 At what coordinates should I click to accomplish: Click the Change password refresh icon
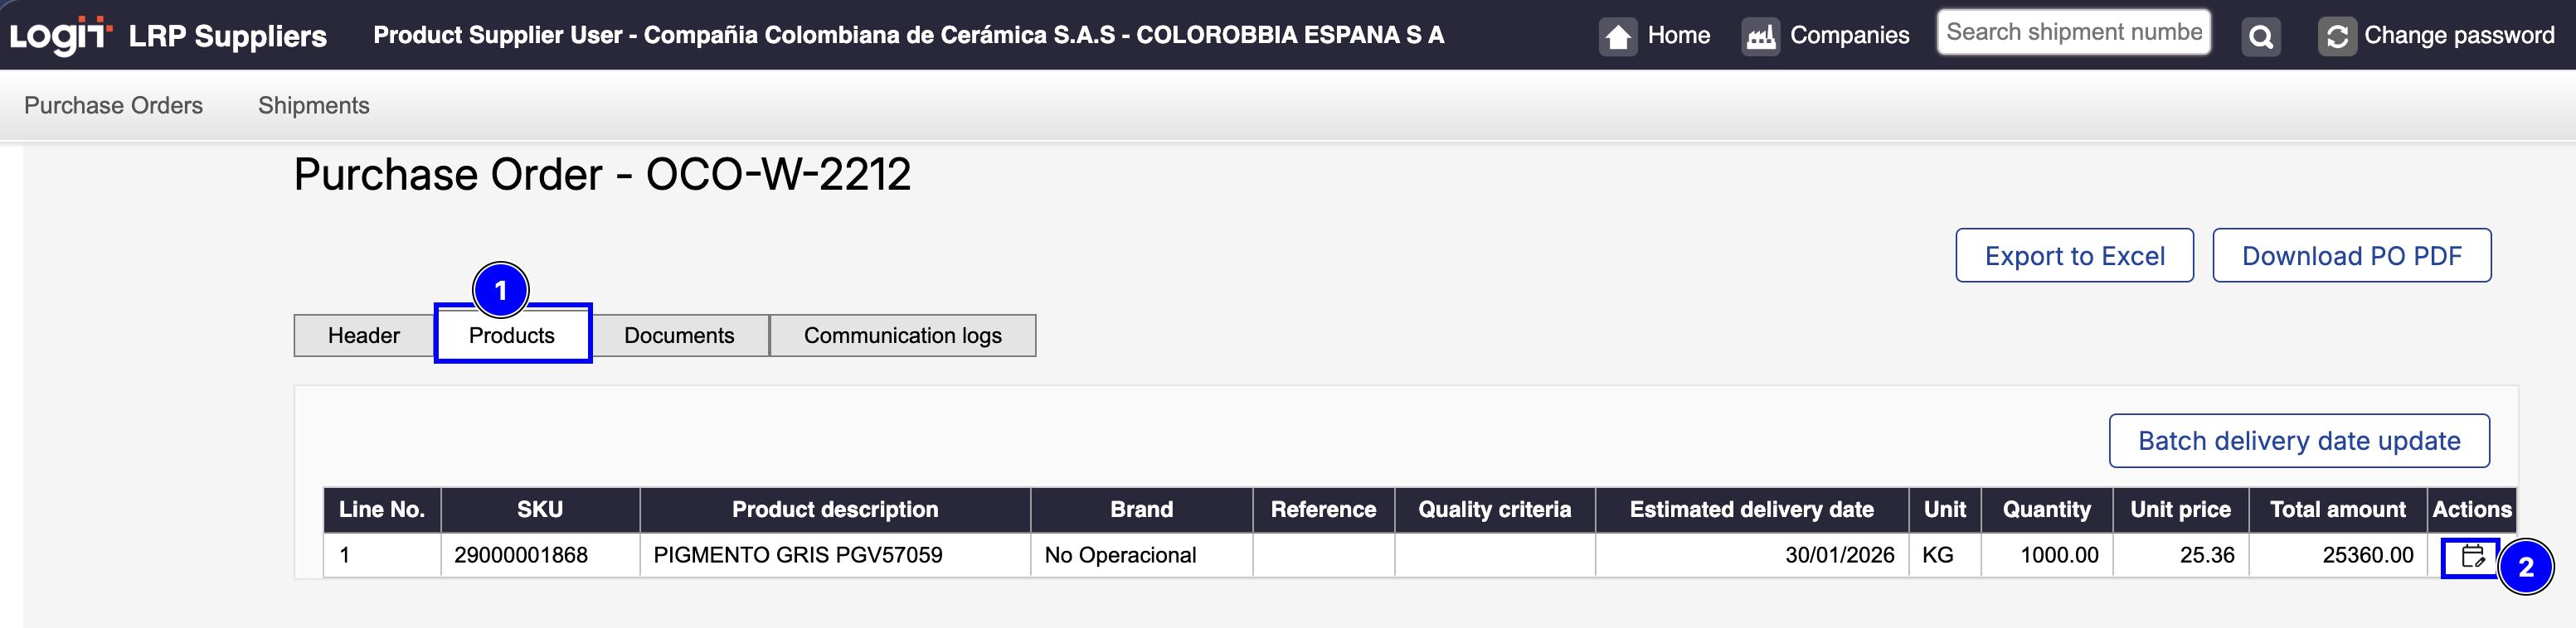2337,37
